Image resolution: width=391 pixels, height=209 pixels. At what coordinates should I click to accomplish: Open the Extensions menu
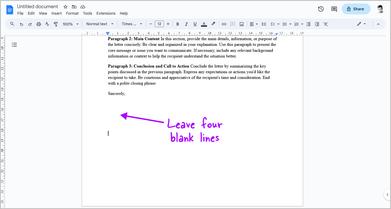(x=106, y=13)
